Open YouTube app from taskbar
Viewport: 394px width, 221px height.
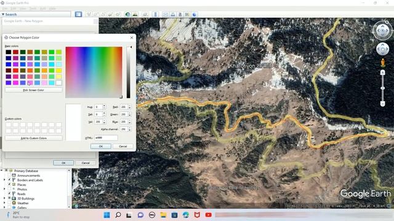point(208,215)
